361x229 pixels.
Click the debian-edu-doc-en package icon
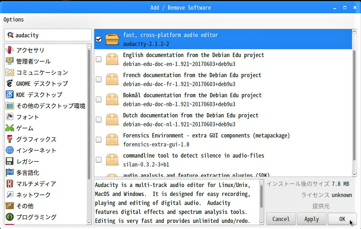tap(112, 59)
